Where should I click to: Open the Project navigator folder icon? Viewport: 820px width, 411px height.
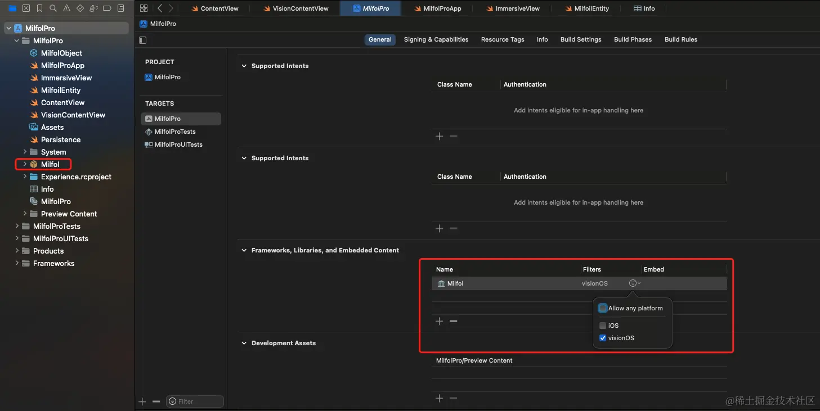coord(12,8)
